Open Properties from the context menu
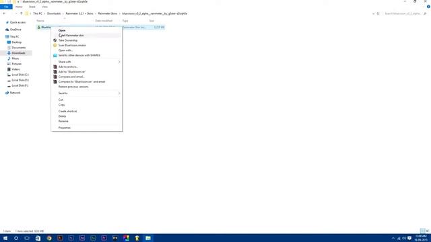 coord(65,128)
